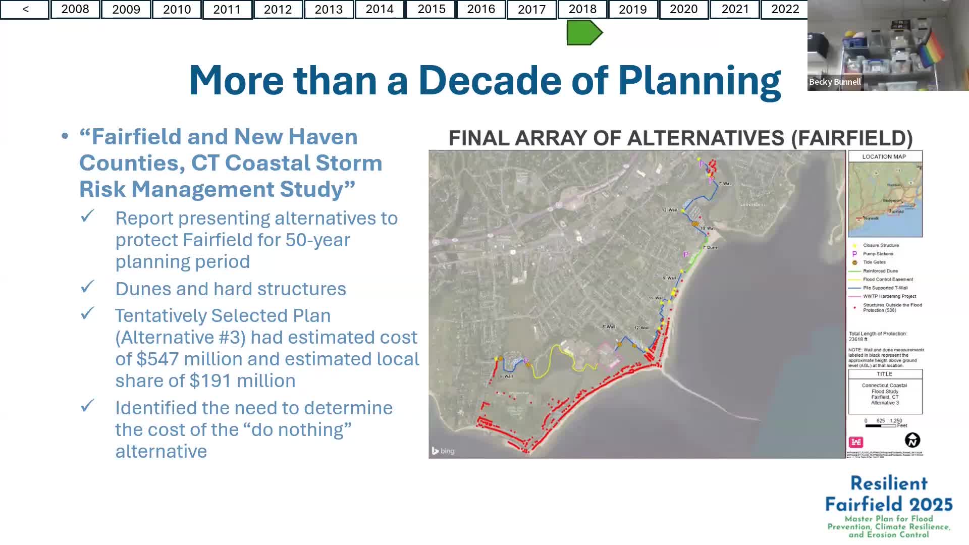Advance to 2019 on the timeline

[633, 9]
